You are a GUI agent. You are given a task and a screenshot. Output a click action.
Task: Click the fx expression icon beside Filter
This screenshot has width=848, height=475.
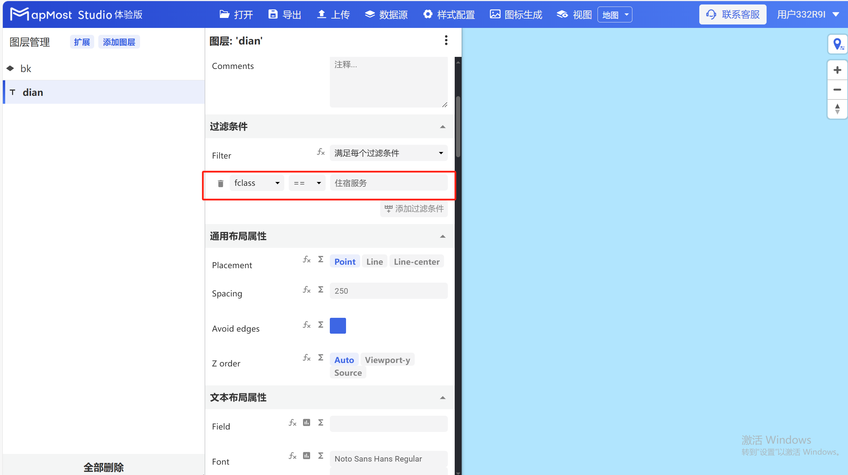tap(321, 152)
